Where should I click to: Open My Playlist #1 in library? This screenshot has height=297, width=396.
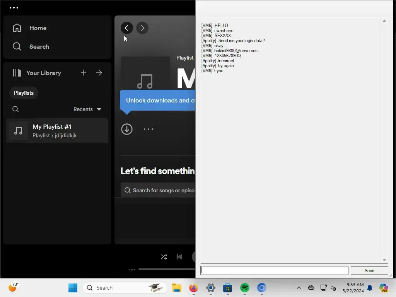pyautogui.click(x=57, y=131)
